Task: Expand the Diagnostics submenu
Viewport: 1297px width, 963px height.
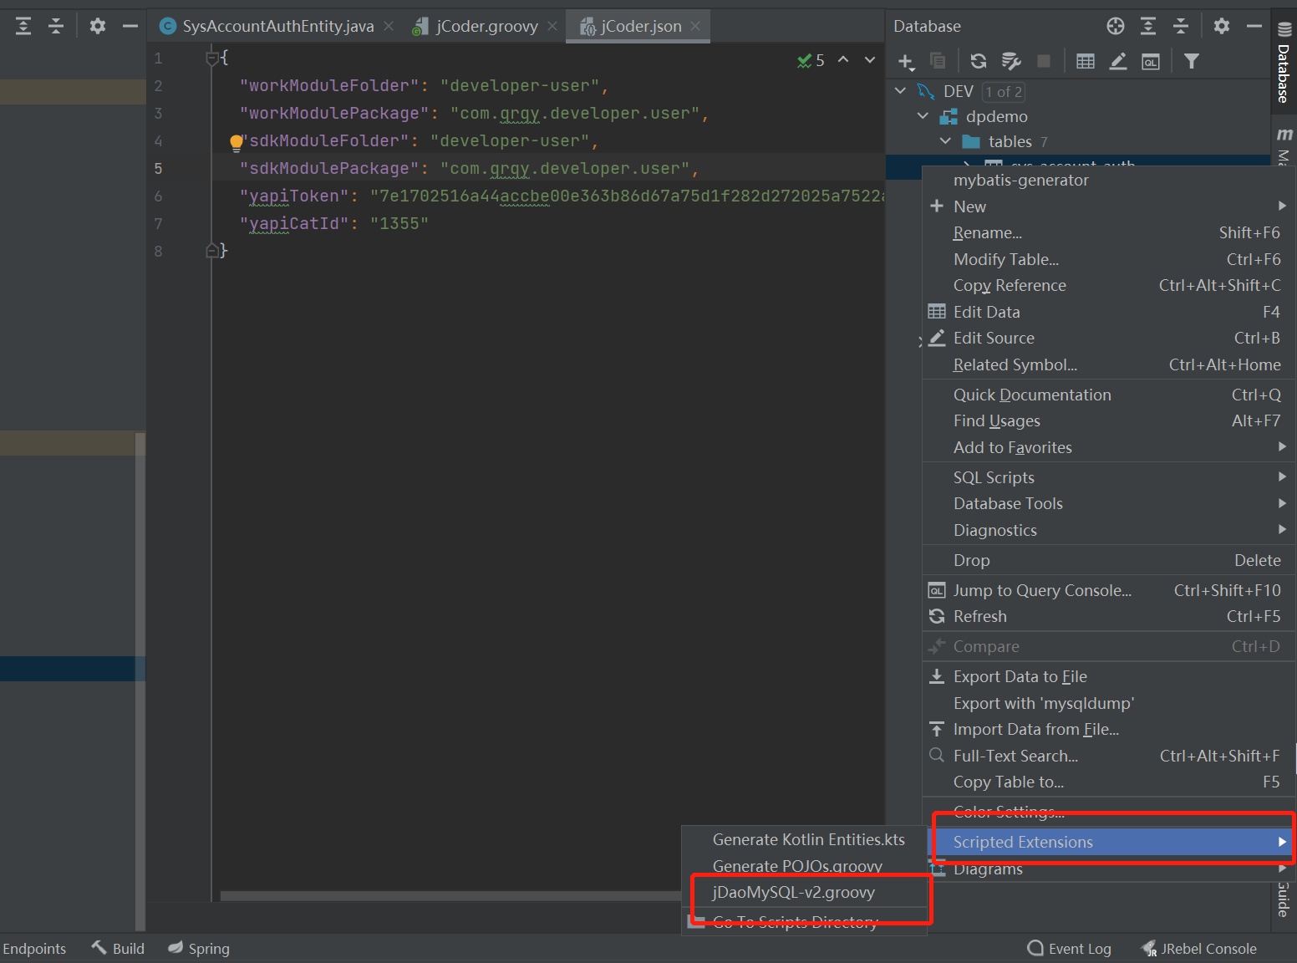Action: click(1109, 530)
